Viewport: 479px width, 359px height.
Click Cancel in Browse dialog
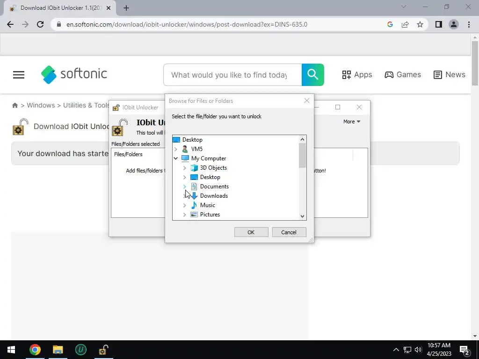click(289, 232)
